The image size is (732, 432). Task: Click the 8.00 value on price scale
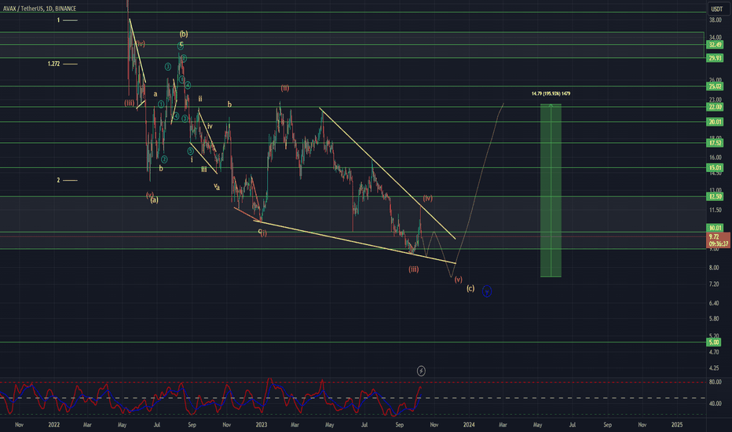tap(714, 268)
